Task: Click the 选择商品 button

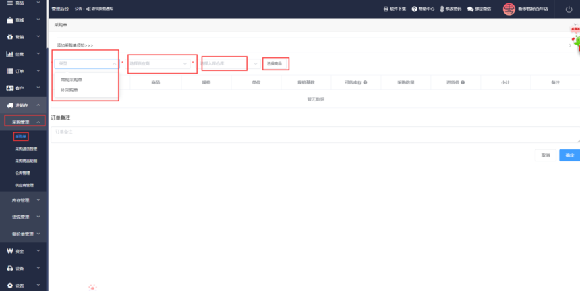Action: tap(275, 63)
